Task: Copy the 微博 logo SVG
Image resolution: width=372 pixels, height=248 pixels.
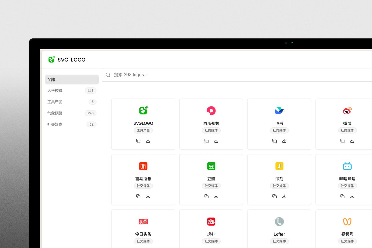Action: coord(343,141)
